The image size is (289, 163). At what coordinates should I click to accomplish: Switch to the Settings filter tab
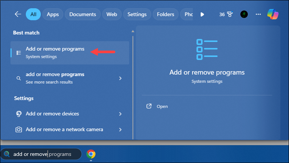click(x=137, y=14)
